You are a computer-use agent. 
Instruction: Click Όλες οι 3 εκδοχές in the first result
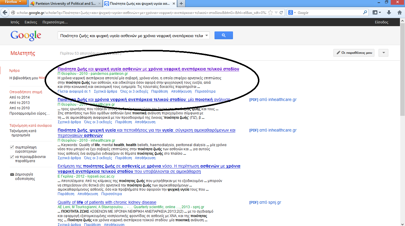[134, 91]
